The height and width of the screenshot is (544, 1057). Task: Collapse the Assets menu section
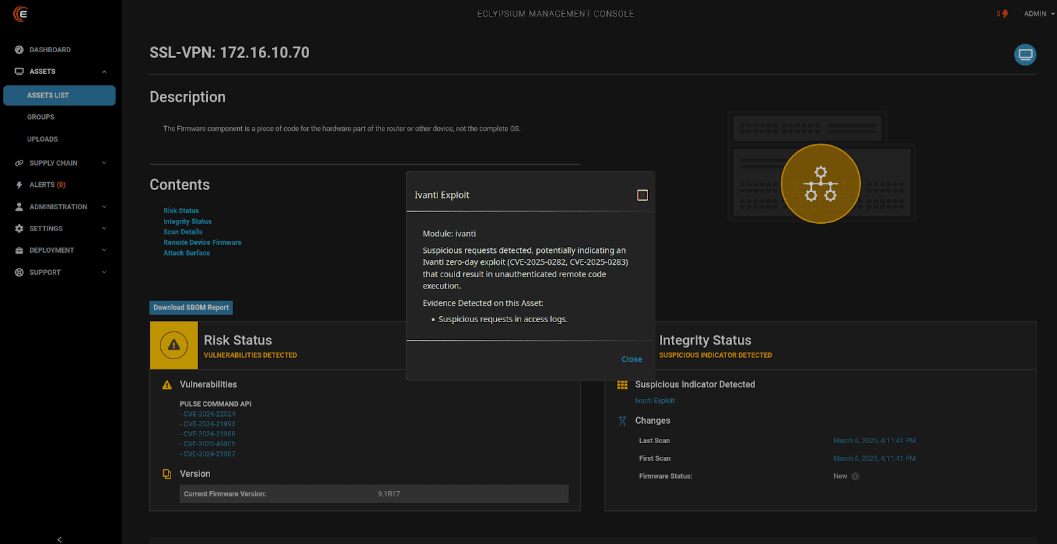104,71
